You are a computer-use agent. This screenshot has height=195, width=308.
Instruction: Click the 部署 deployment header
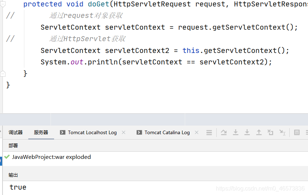coord(13,146)
